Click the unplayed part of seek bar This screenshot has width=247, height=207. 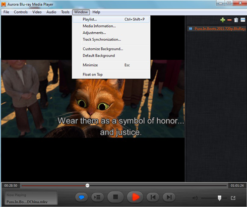158,185
